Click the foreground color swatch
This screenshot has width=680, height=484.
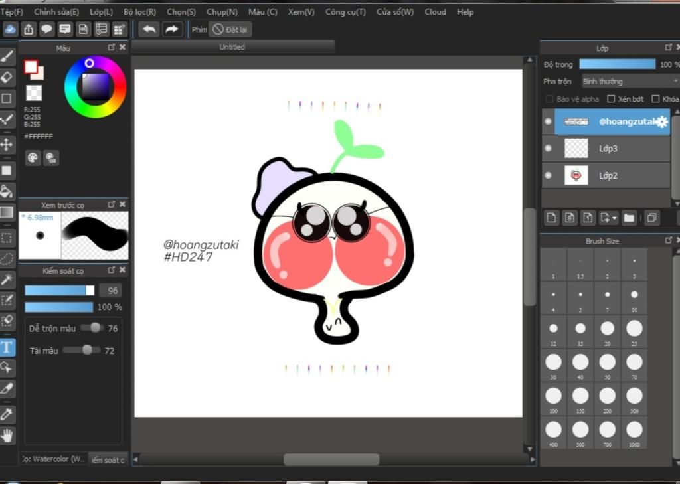(31, 67)
